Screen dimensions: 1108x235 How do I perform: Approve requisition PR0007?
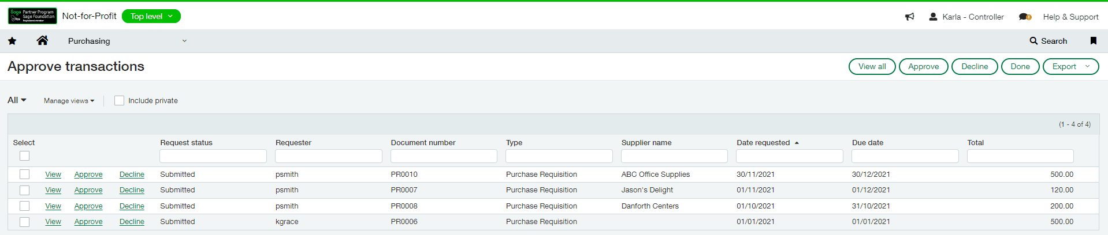[88, 190]
